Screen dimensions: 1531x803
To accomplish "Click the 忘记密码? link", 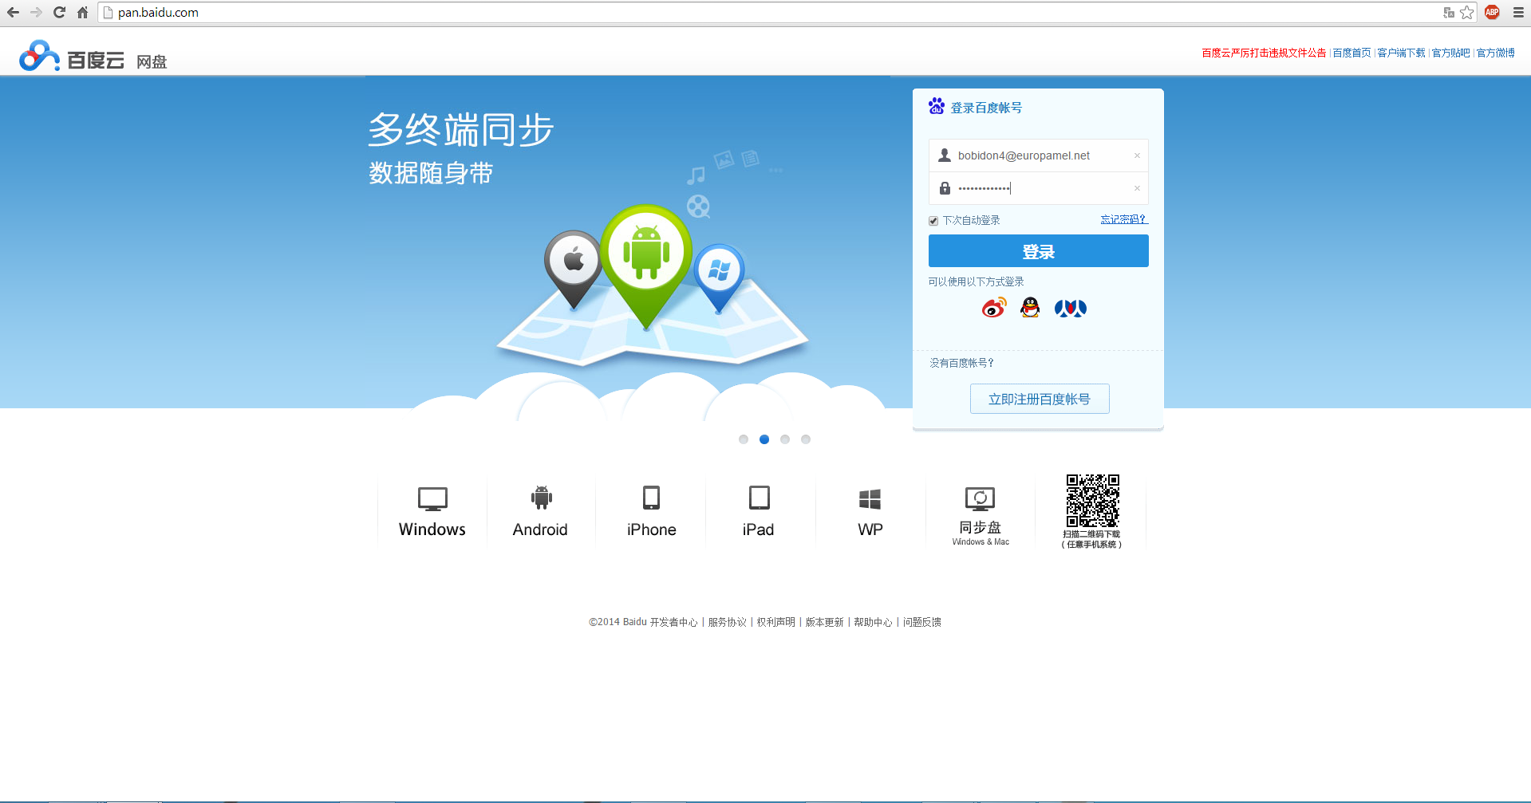I will point(1123,219).
